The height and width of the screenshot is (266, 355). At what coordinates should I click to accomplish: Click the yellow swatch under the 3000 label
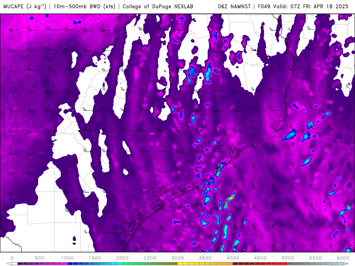(180, 263)
